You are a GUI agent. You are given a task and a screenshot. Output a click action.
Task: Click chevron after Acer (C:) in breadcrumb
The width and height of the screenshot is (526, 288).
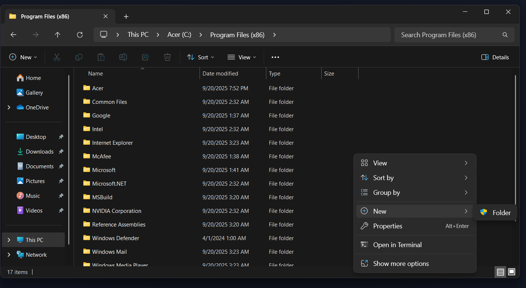pyautogui.click(x=201, y=35)
